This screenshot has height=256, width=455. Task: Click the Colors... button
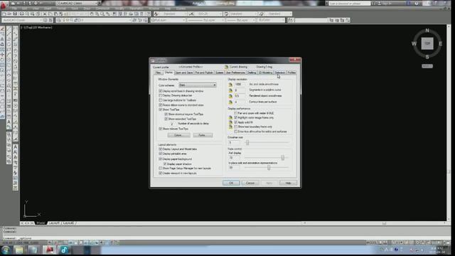tap(178, 135)
